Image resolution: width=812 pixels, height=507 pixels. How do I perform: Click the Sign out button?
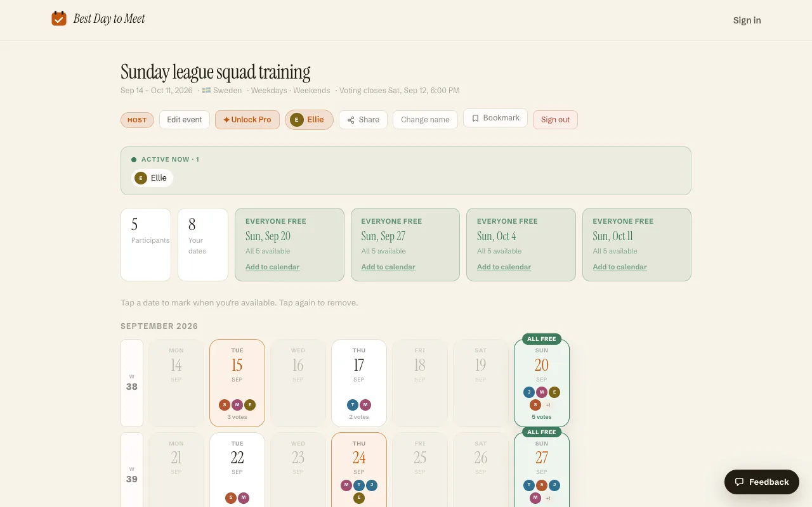(x=555, y=120)
